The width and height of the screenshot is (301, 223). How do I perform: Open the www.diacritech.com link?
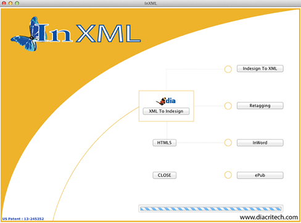pyautogui.click(x=269, y=217)
